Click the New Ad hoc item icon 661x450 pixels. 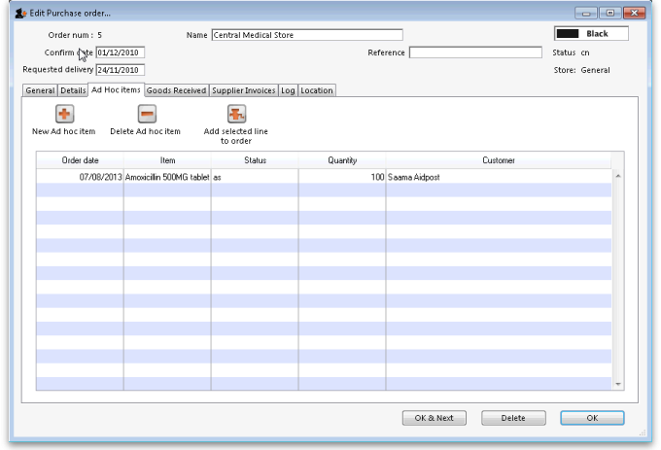coord(64,115)
